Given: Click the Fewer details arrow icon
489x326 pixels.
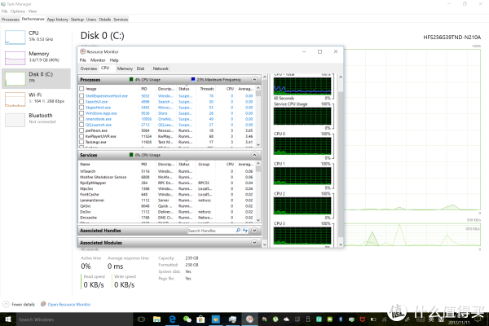Looking at the screenshot, I should click(x=6, y=304).
